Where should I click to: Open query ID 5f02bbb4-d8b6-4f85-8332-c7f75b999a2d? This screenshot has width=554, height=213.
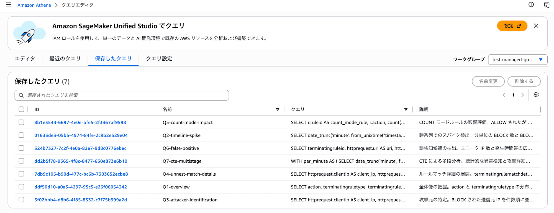coord(81,200)
